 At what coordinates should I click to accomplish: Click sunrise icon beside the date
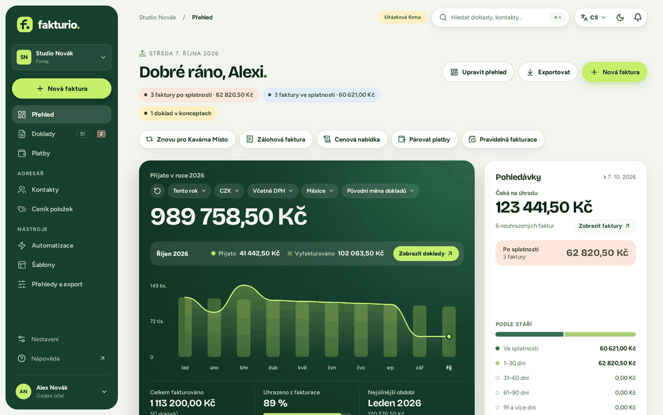coord(142,53)
